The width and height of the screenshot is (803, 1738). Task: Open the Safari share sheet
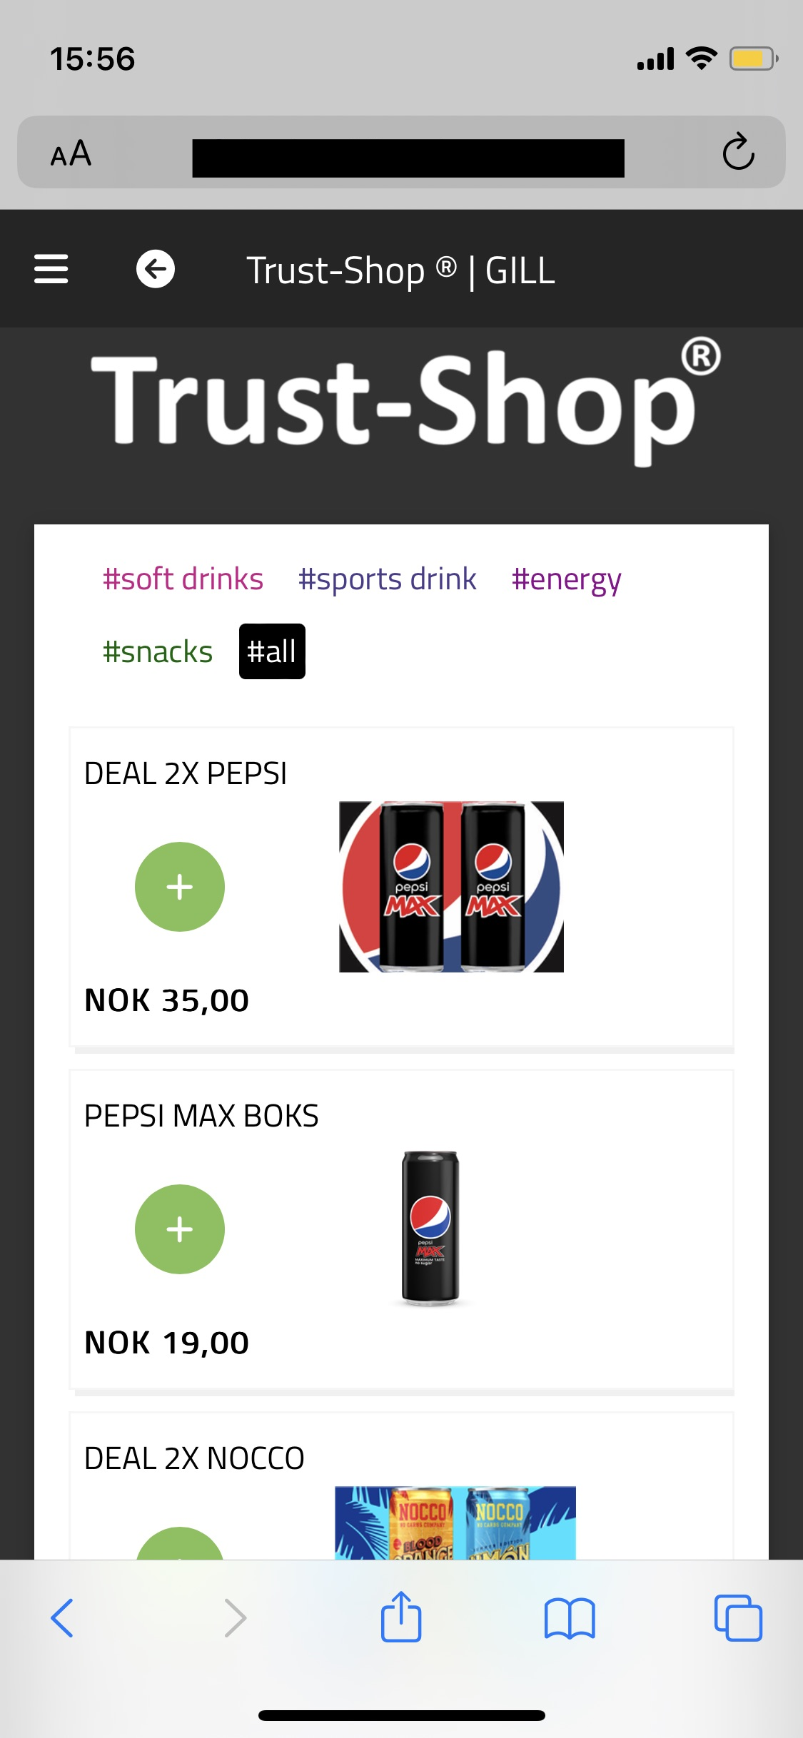tap(401, 1617)
